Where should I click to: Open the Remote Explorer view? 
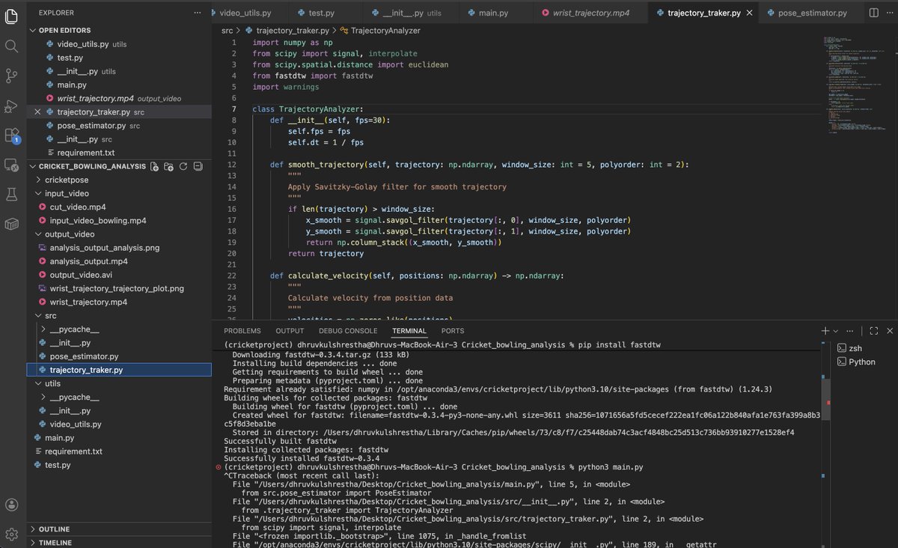[12, 165]
